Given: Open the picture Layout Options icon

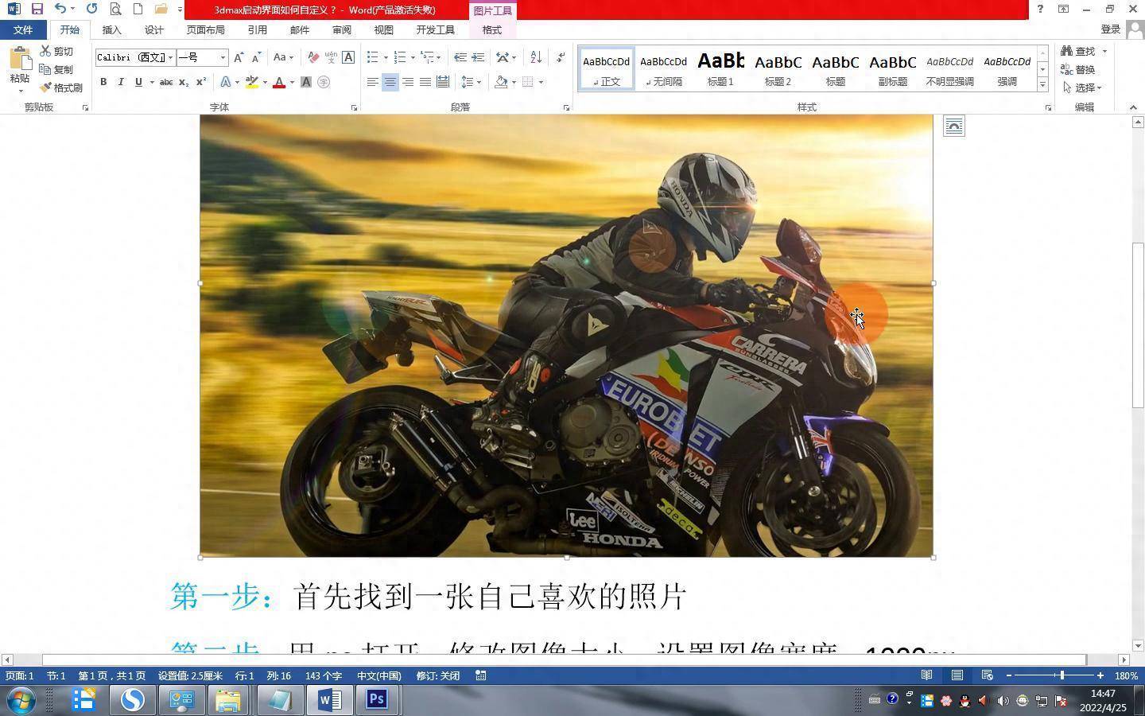Looking at the screenshot, I should [x=953, y=125].
